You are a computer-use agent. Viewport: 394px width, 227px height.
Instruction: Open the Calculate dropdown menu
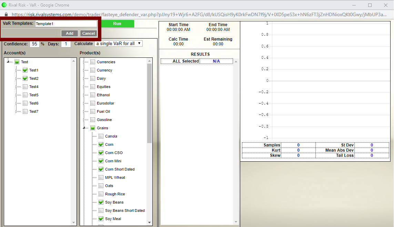click(119, 44)
